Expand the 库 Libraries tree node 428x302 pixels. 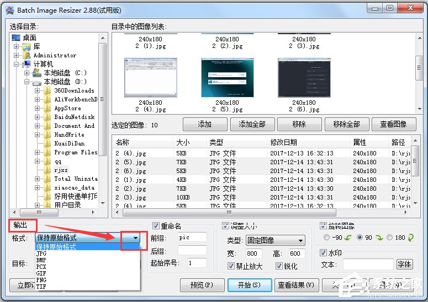point(16,46)
